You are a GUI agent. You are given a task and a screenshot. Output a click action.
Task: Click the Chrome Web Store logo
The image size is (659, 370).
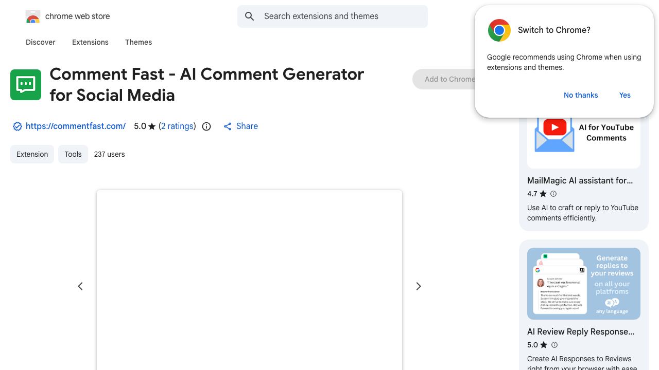[33, 16]
